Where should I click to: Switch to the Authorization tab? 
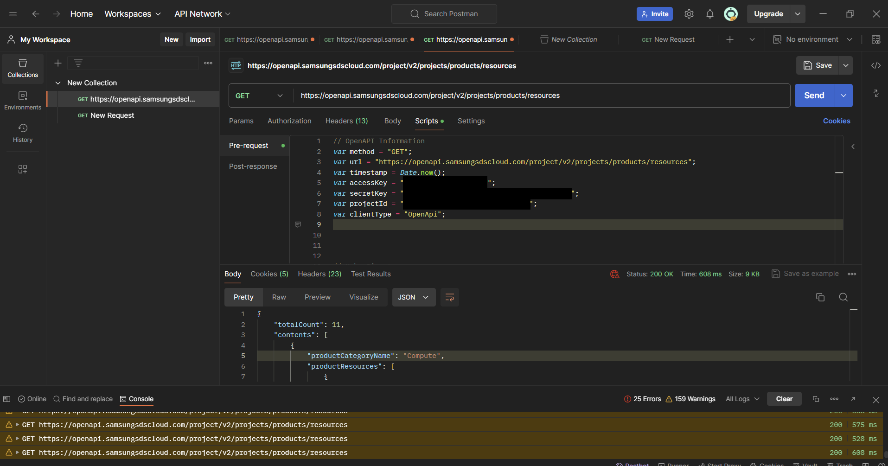pos(289,121)
